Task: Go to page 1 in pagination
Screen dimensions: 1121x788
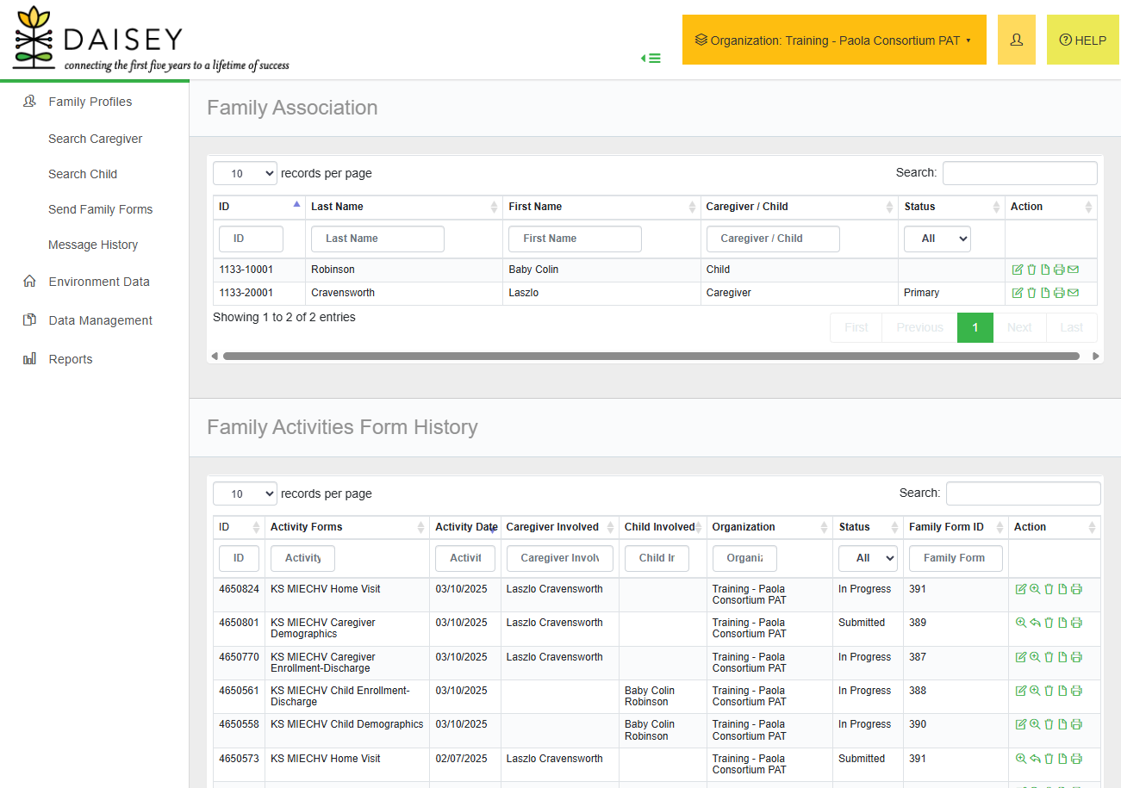Action: coord(975,327)
